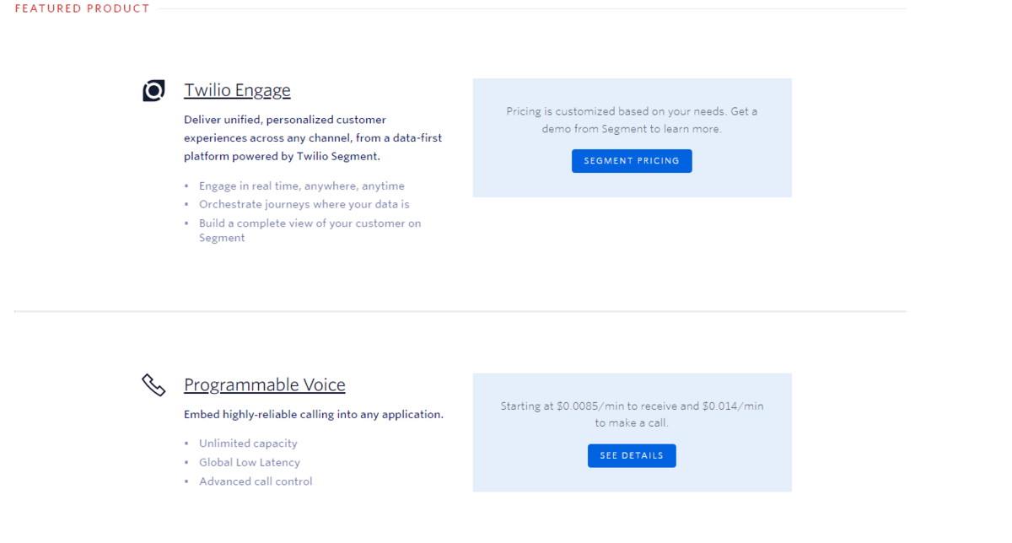Click the 'Pricing is customized' text
Image resolution: width=1012 pixels, height=543 pixels.
click(632, 120)
